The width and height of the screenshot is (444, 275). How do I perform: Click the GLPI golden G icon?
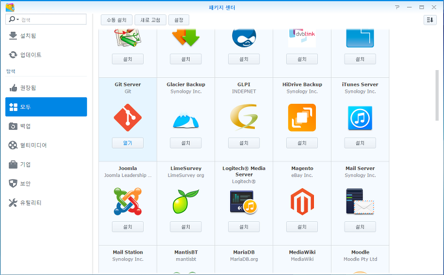[x=244, y=117]
